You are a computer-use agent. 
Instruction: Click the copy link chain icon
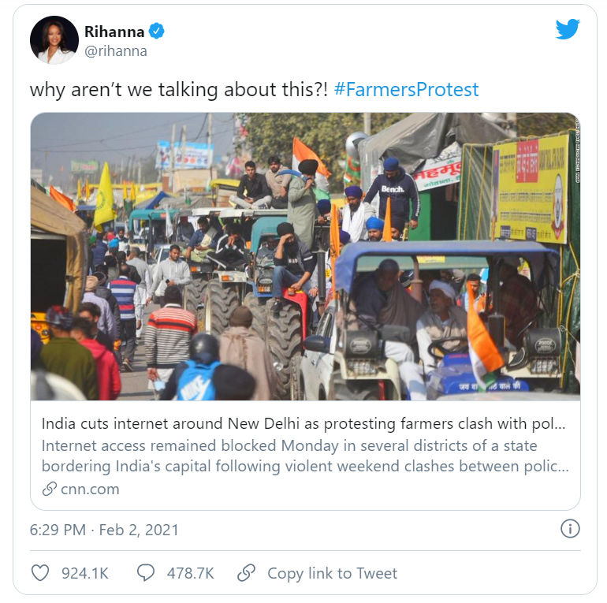point(246,573)
